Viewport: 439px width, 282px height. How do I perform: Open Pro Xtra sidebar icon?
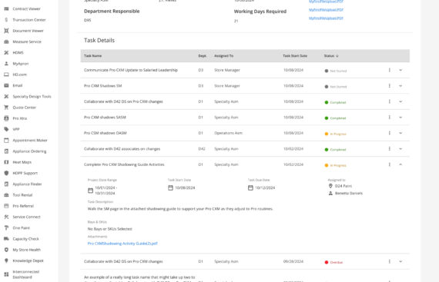pos(6,118)
